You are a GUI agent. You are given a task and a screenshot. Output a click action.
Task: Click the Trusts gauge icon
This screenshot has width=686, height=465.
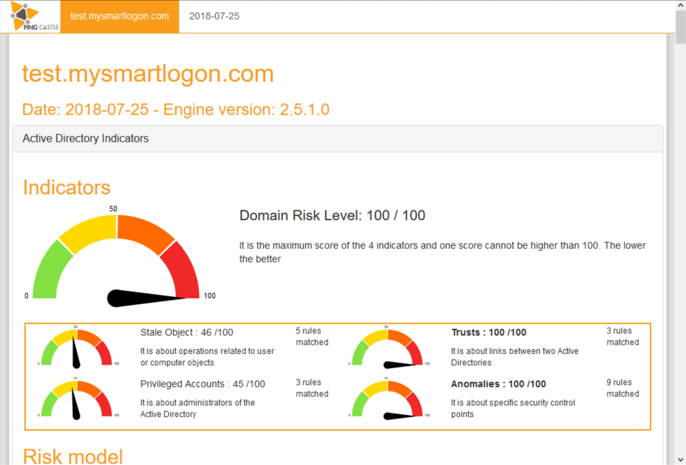(387, 347)
